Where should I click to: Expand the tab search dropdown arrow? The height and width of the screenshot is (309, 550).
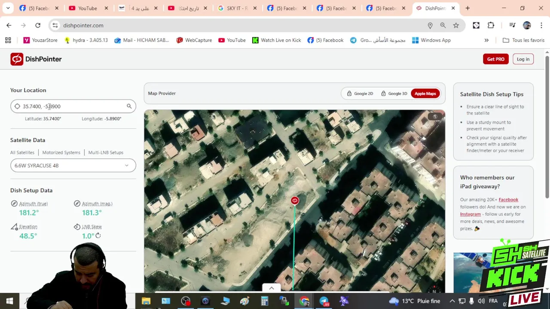8,8
